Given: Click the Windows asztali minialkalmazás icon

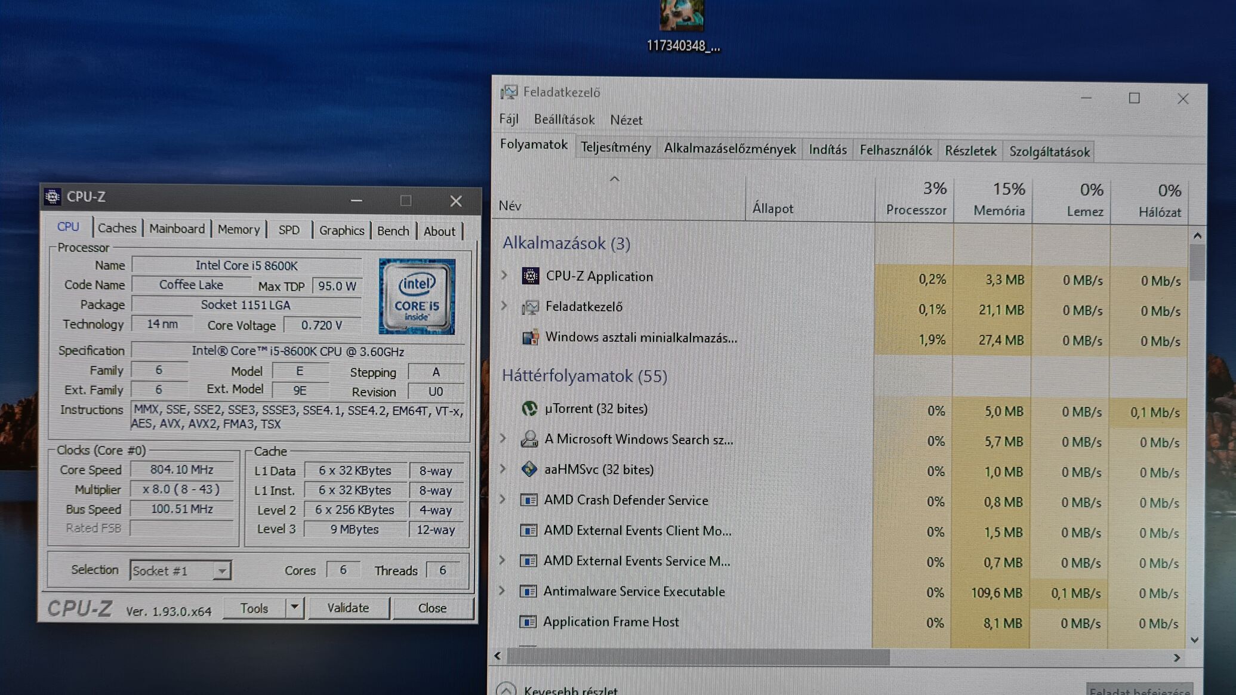Looking at the screenshot, I should (530, 337).
